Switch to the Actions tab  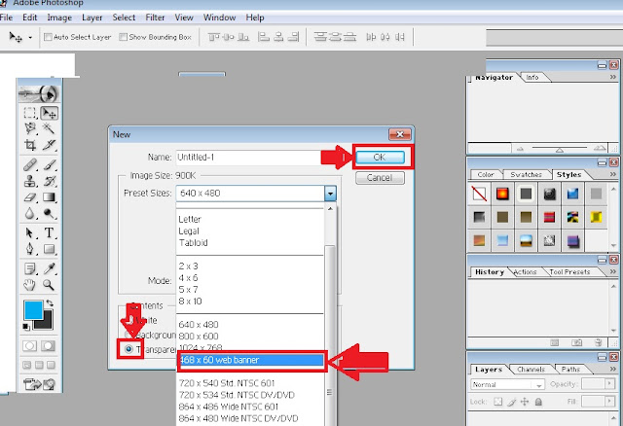(525, 272)
